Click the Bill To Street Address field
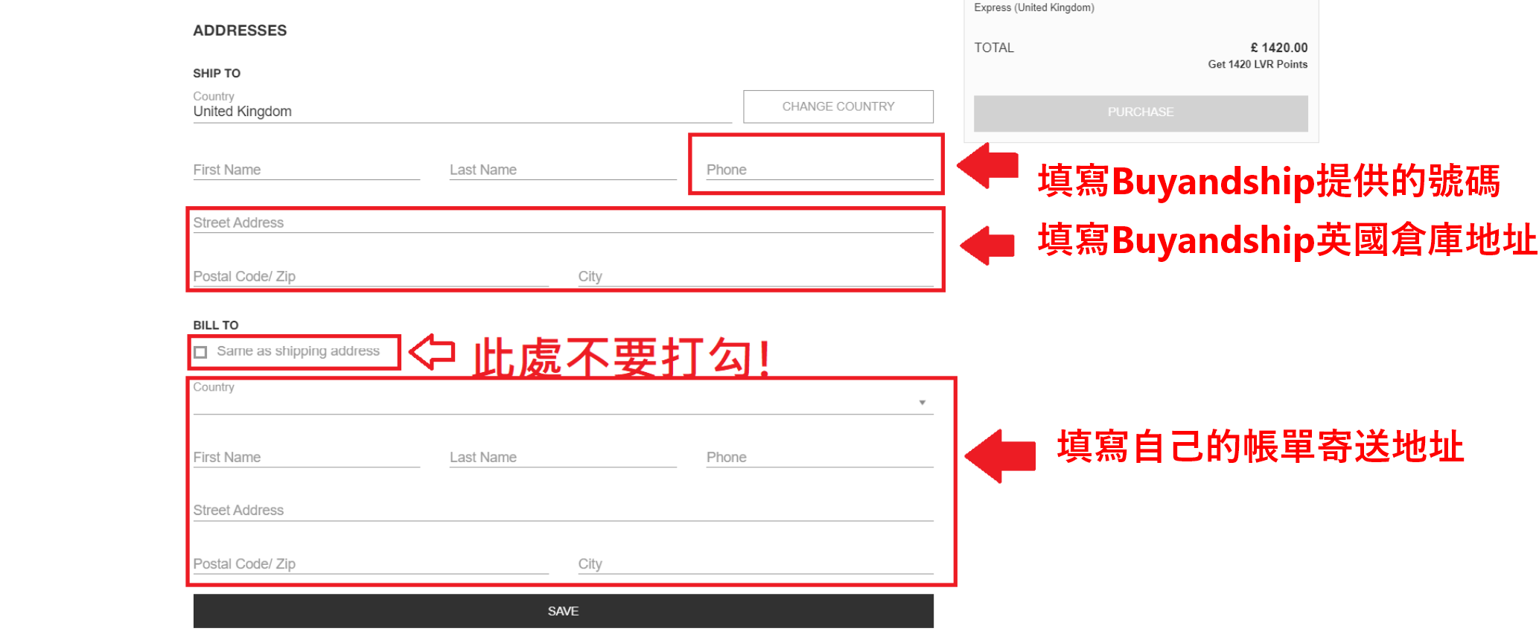 562,511
